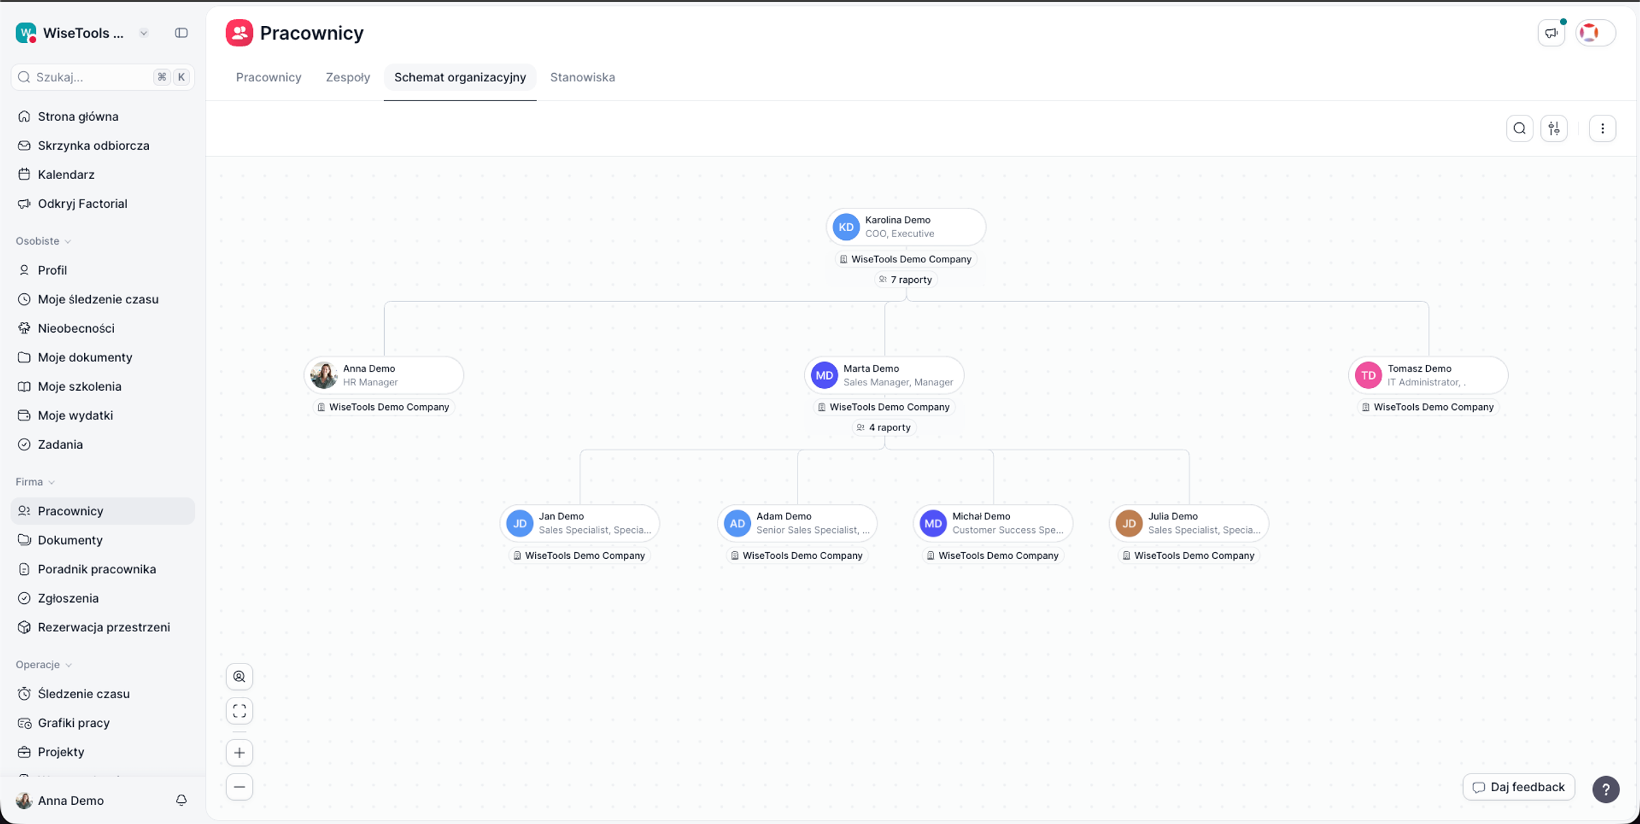Fit the org chart to screen

pos(239,711)
